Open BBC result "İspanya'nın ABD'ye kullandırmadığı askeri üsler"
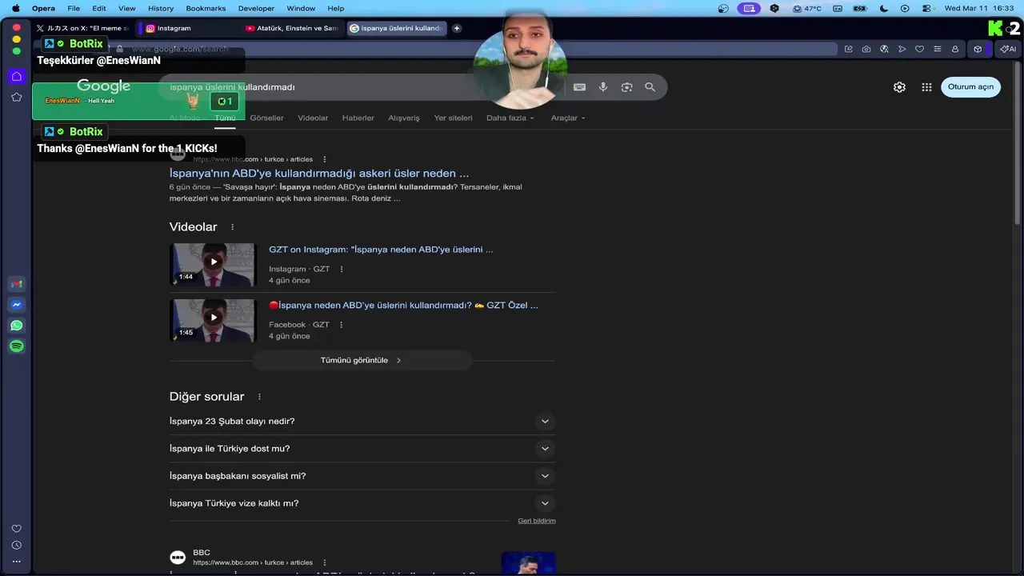 pyautogui.click(x=319, y=174)
